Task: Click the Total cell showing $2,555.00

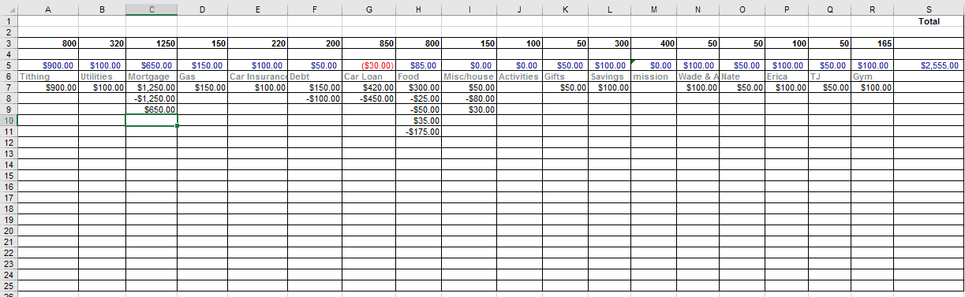Action: (x=928, y=65)
